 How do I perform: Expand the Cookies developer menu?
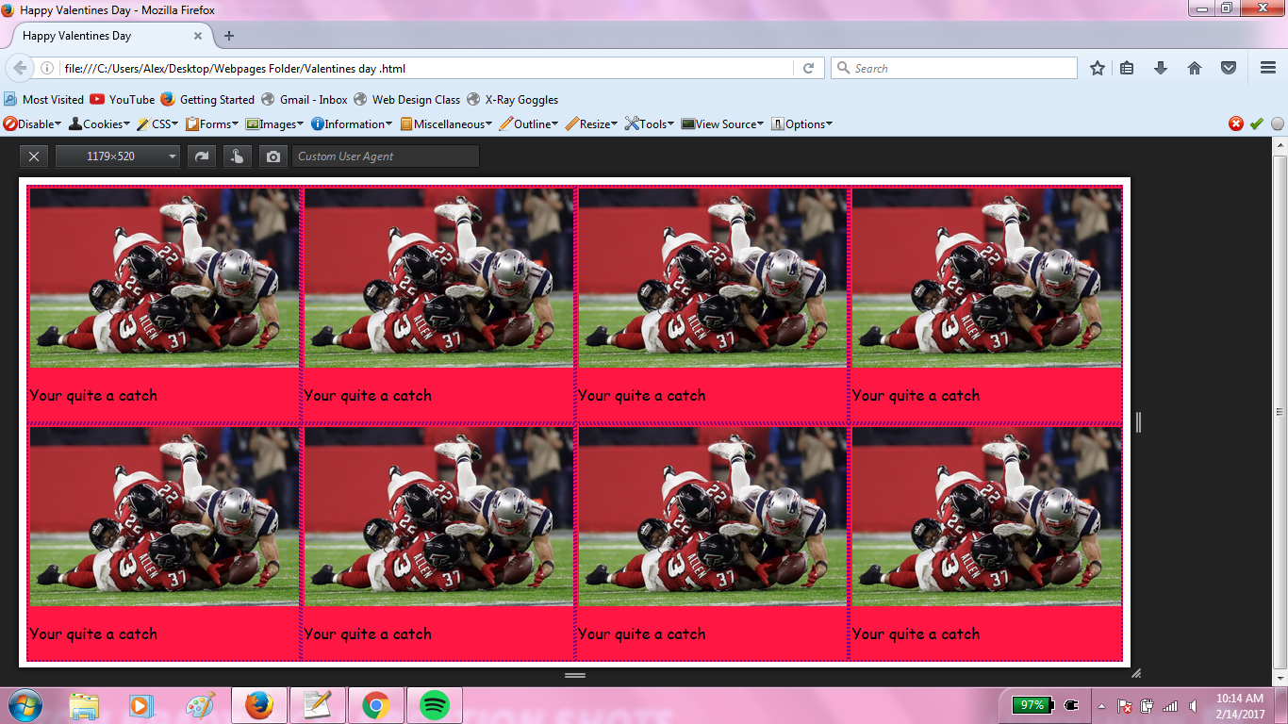click(100, 123)
